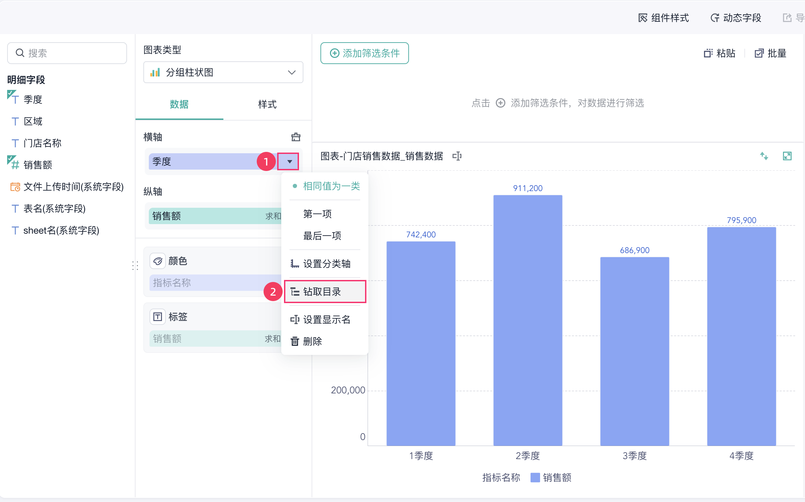The image size is (805, 502).
Task: Click the 795,900 data label
Action: pos(742,220)
